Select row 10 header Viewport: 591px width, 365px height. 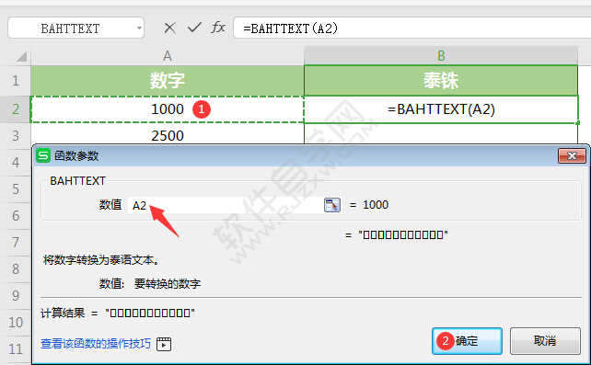click(16, 323)
